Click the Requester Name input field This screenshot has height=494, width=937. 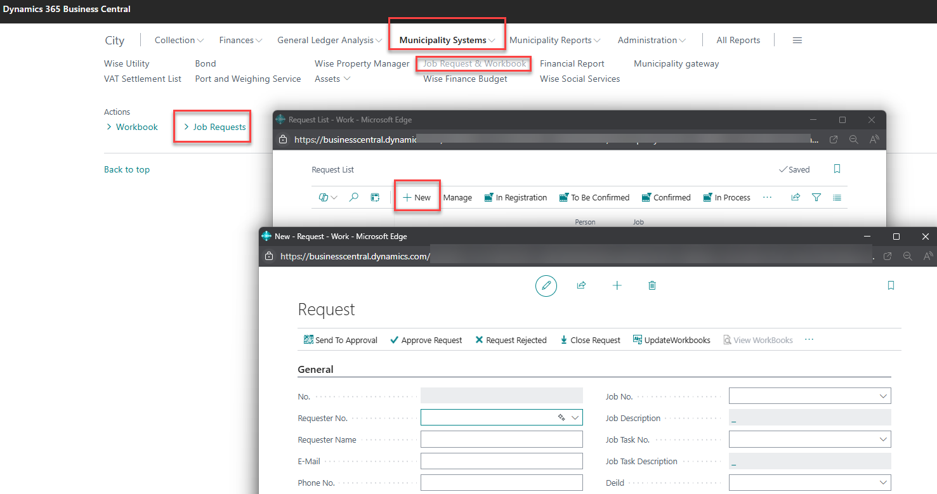[502, 439]
